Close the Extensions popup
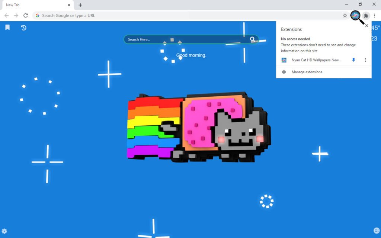 (x=366, y=26)
